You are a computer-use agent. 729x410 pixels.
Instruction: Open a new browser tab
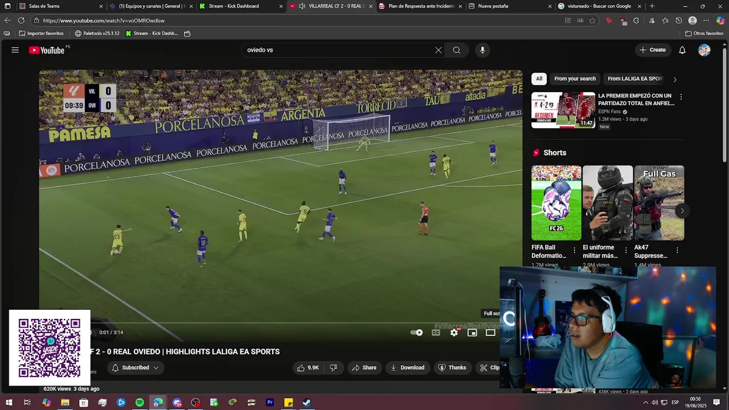(x=652, y=6)
